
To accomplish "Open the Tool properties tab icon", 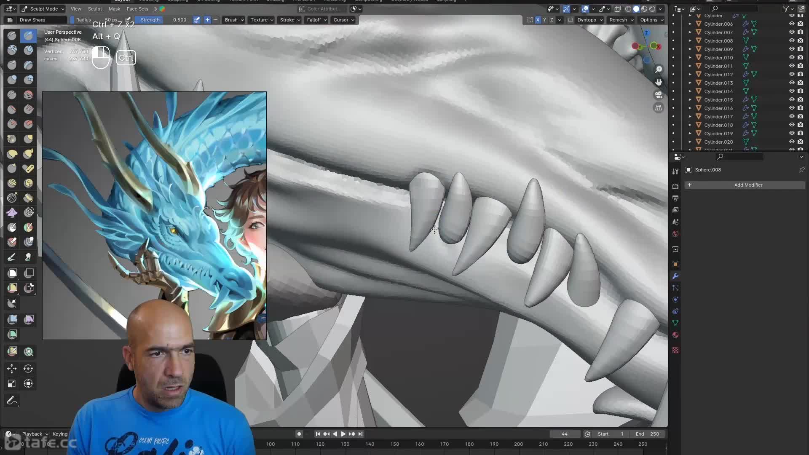I will click(675, 171).
